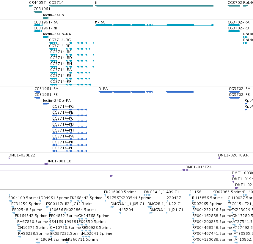Select the SD04109.5prime EST label

pos(23,198)
